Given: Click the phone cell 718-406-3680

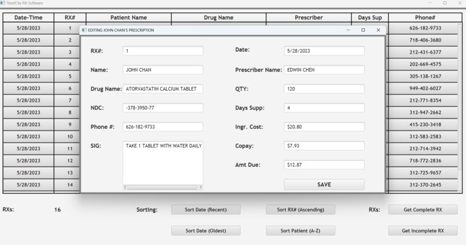Looking at the screenshot, I should 423,40.
